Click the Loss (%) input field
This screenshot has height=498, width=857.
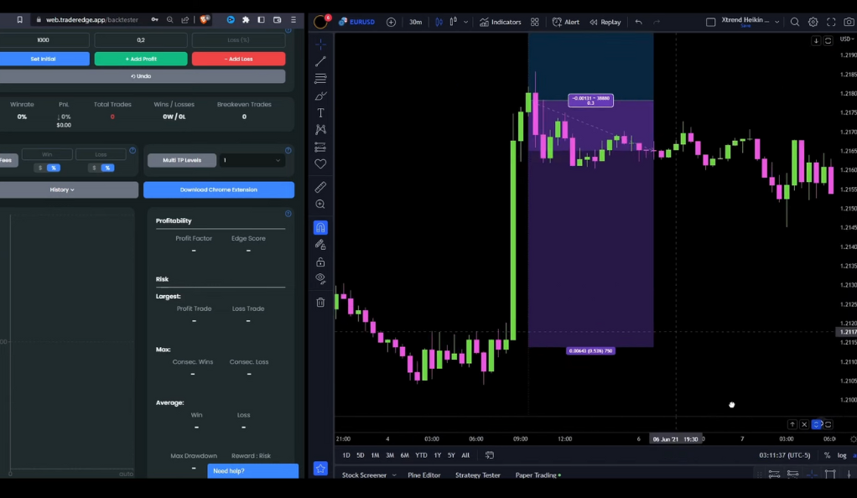[x=238, y=40]
